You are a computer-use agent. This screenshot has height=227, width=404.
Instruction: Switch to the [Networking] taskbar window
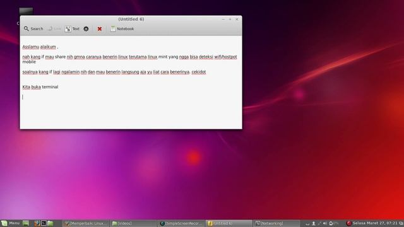tap(276, 223)
